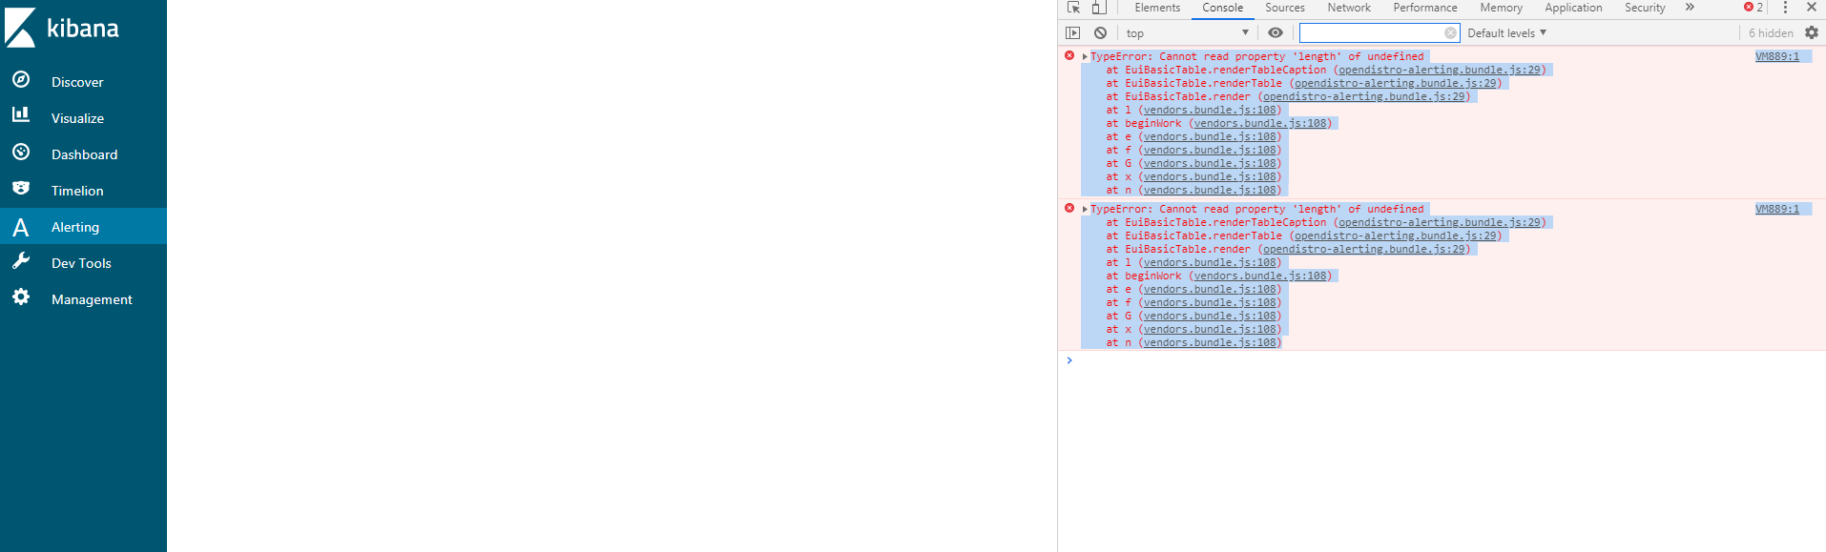The height and width of the screenshot is (552, 1826).
Task: Clear the console
Action: [x=1100, y=32]
